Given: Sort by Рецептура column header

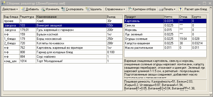Looking at the screenshot, I should tap(28, 17).
